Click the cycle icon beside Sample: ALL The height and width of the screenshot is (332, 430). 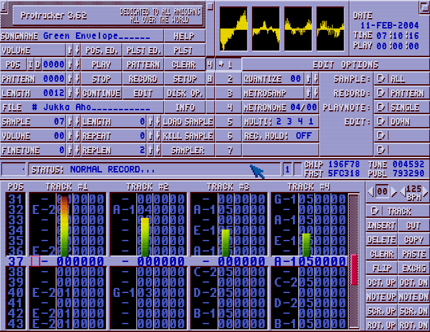point(381,79)
